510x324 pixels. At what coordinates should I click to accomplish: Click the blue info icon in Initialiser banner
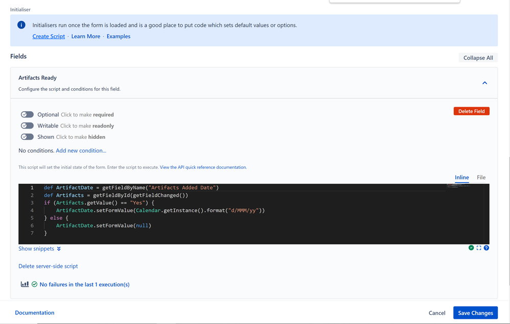[21, 25]
